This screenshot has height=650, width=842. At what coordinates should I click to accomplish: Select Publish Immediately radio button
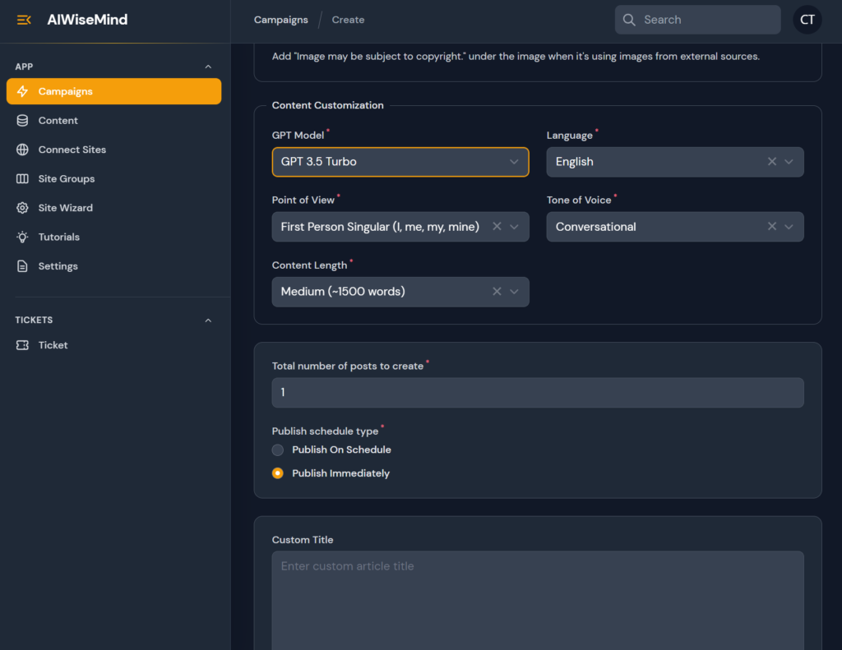[278, 473]
